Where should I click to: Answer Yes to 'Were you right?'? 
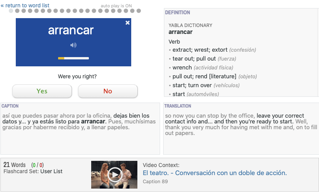42,91
